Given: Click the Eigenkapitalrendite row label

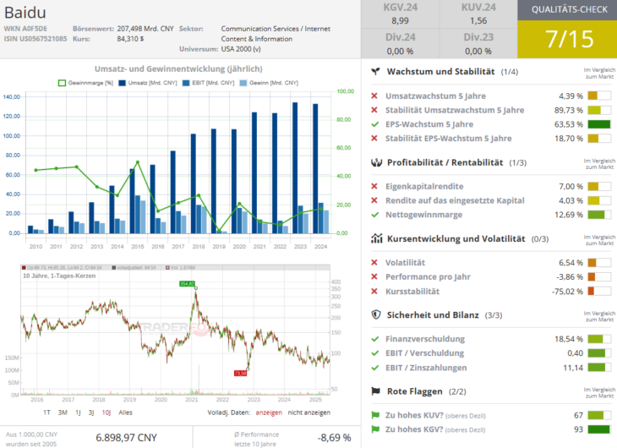Looking at the screenshot, I should click(x=424, y=186).
